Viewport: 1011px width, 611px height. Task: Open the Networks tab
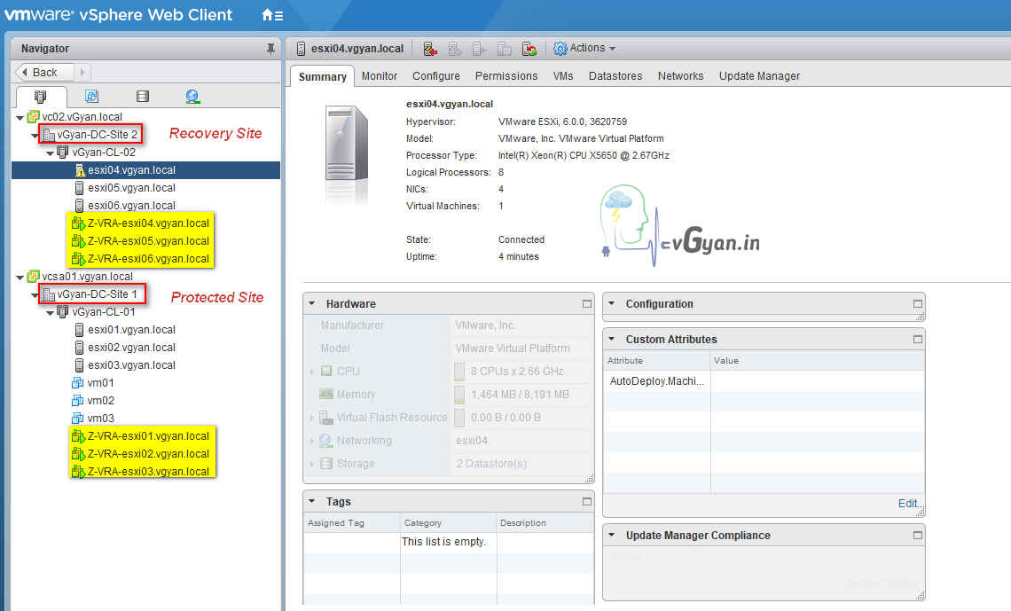[680, 76]
